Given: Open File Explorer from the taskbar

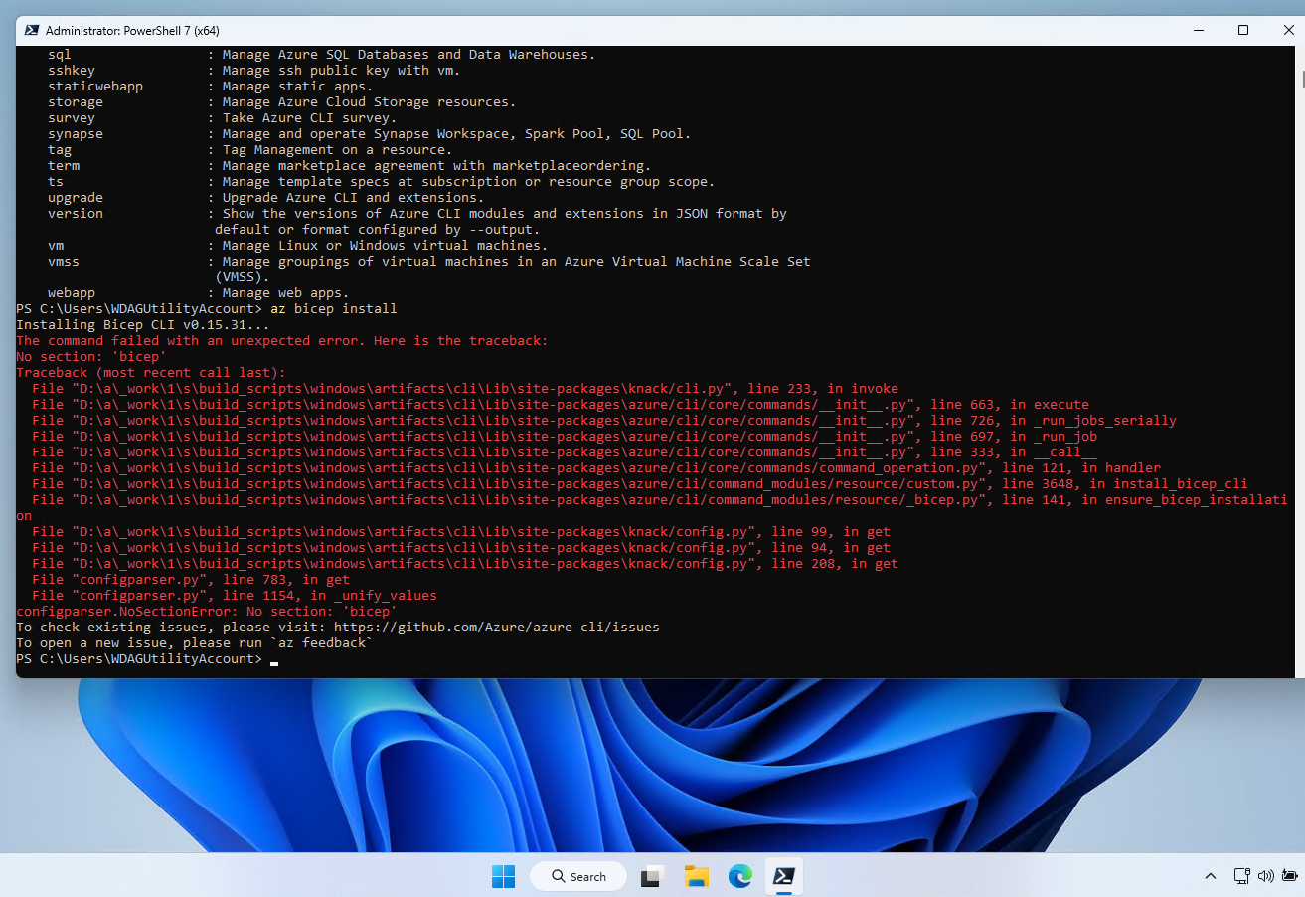Looking at the screenshot, I should pos(696,876).
